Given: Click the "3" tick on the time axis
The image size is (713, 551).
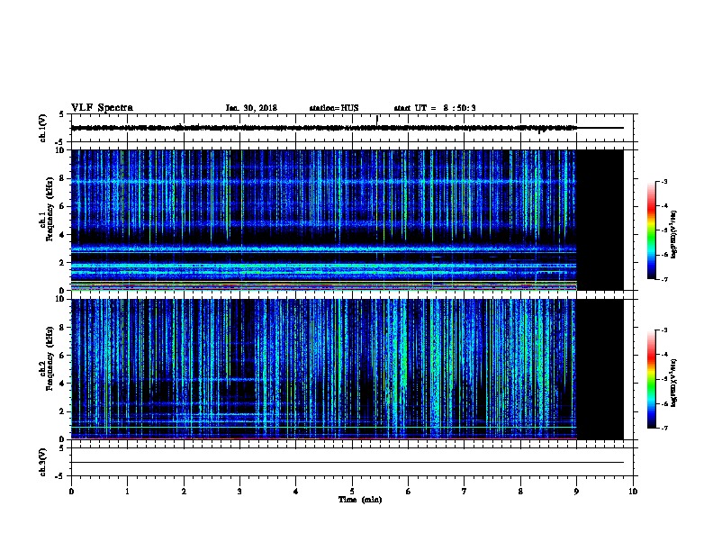Looking at the screenshot, I should (239, 492).
